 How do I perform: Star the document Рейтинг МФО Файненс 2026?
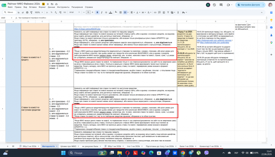pyautogui.click(x=48, y=4)
